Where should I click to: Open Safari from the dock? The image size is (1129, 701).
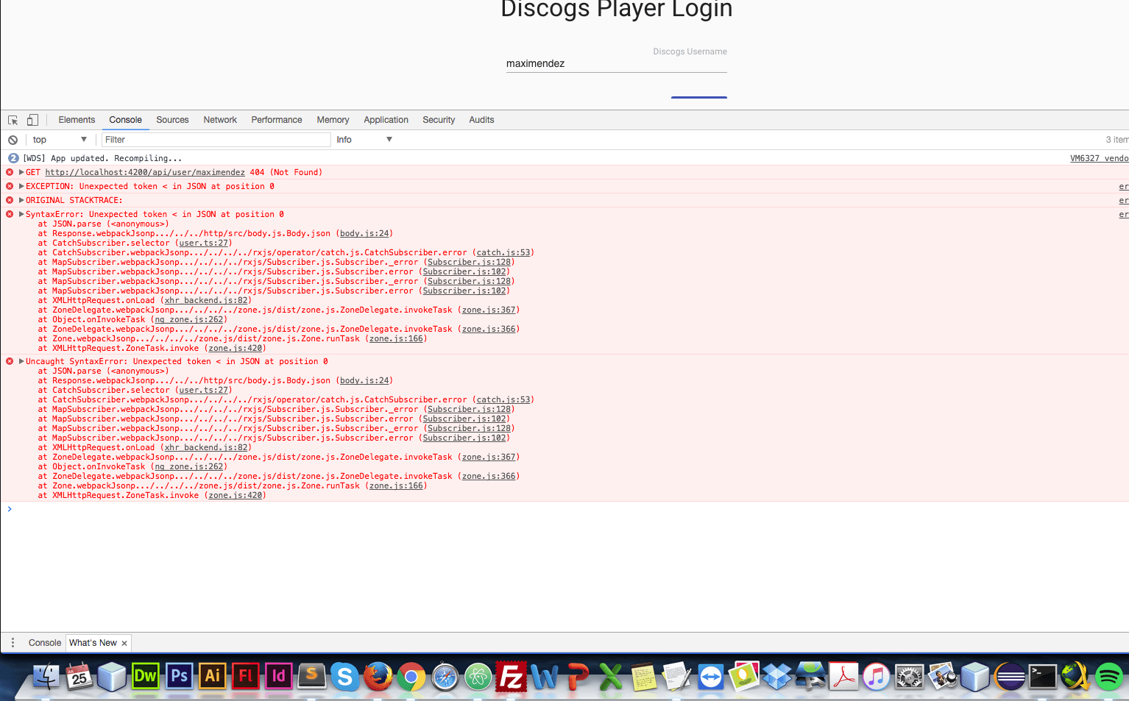click(x=445, y=677)
